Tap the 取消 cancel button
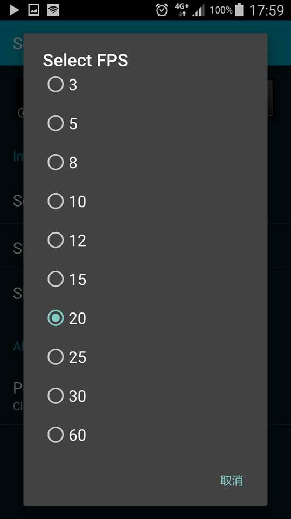The width and height of the screenshot is (291, 519). coord(232,480)
